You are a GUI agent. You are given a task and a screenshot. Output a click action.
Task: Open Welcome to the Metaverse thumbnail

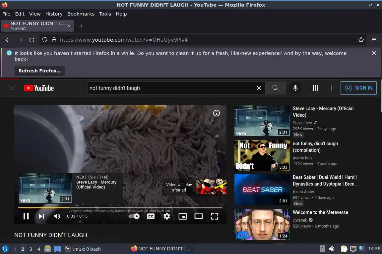[x=262, y=225]
